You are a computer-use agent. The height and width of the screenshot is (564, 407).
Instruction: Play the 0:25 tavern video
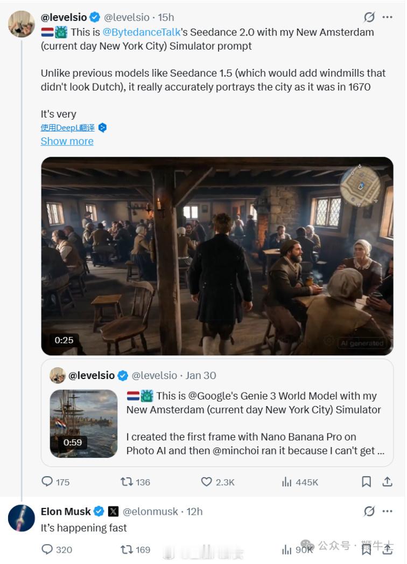coord(217,256)
